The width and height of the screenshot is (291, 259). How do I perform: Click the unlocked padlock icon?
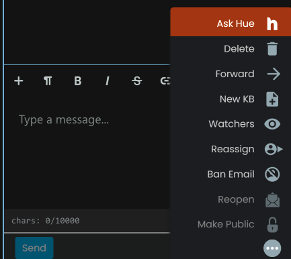[272, 225]
